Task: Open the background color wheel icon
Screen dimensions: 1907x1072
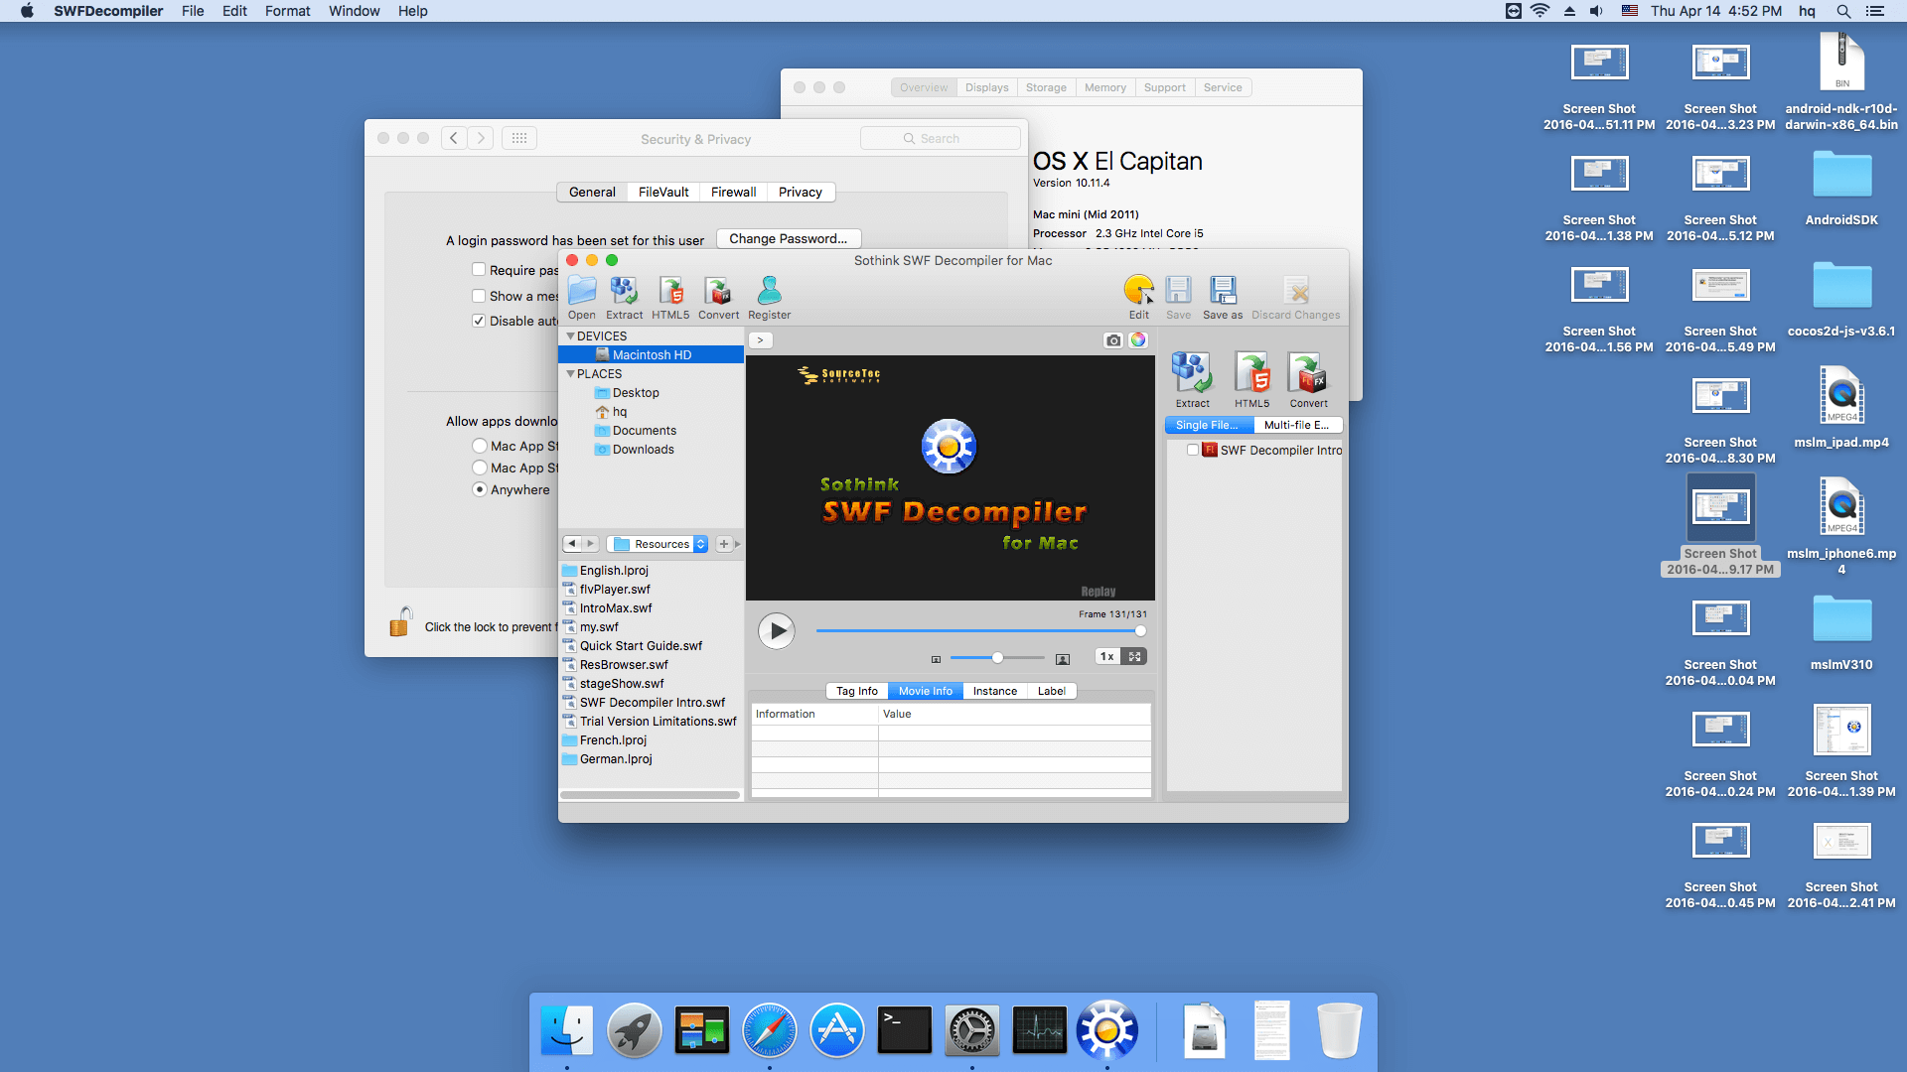Action: [1138, 340]
